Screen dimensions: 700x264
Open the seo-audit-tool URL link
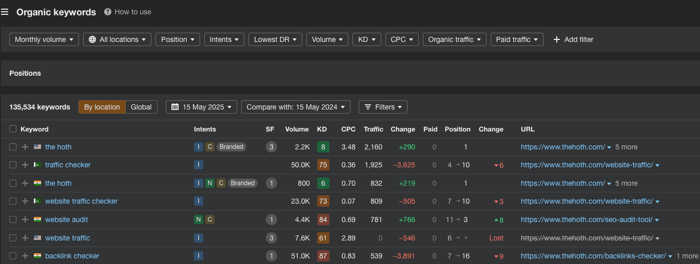point(587,219)
